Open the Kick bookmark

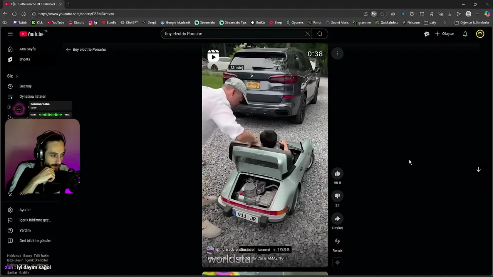pyautogui.click(x=37, y=23)
